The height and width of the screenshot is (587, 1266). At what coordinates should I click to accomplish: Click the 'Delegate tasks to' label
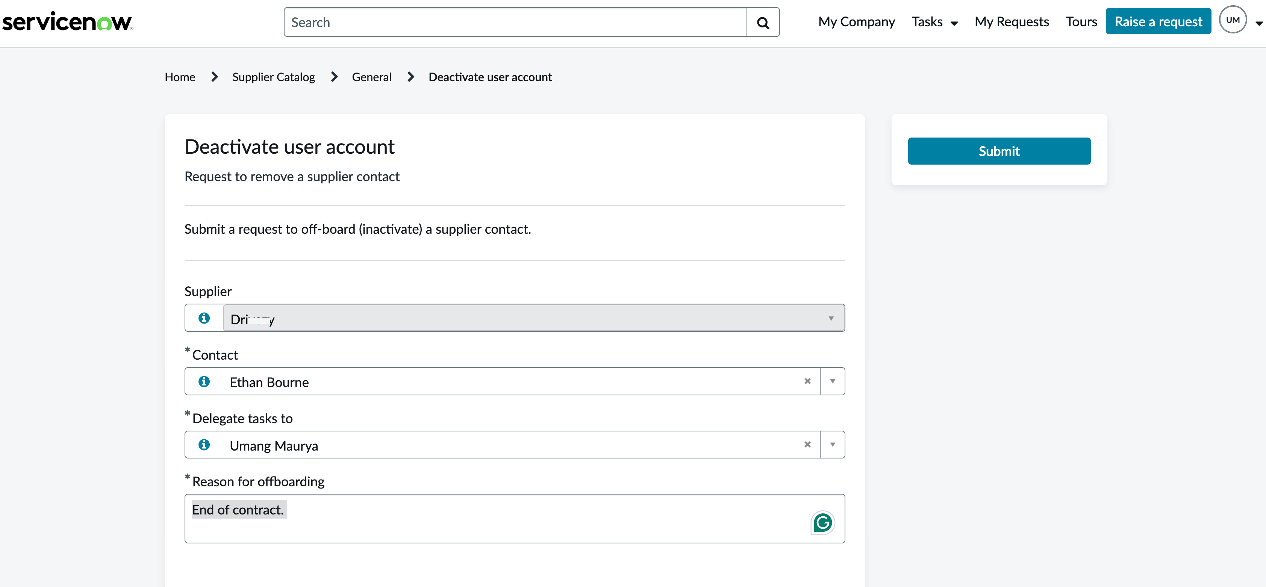[x=242, y=419]
